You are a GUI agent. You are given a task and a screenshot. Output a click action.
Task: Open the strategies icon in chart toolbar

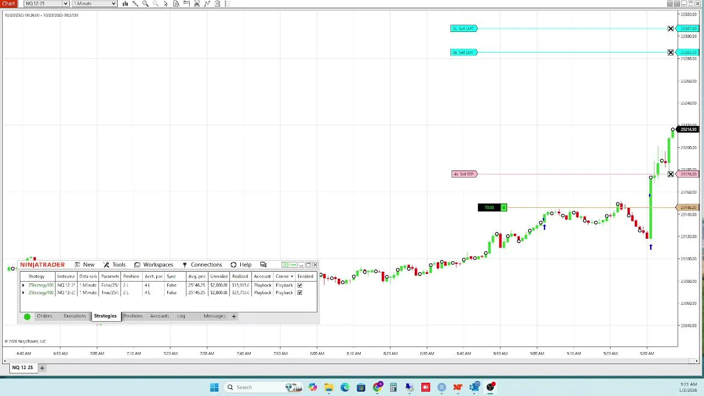207,4
